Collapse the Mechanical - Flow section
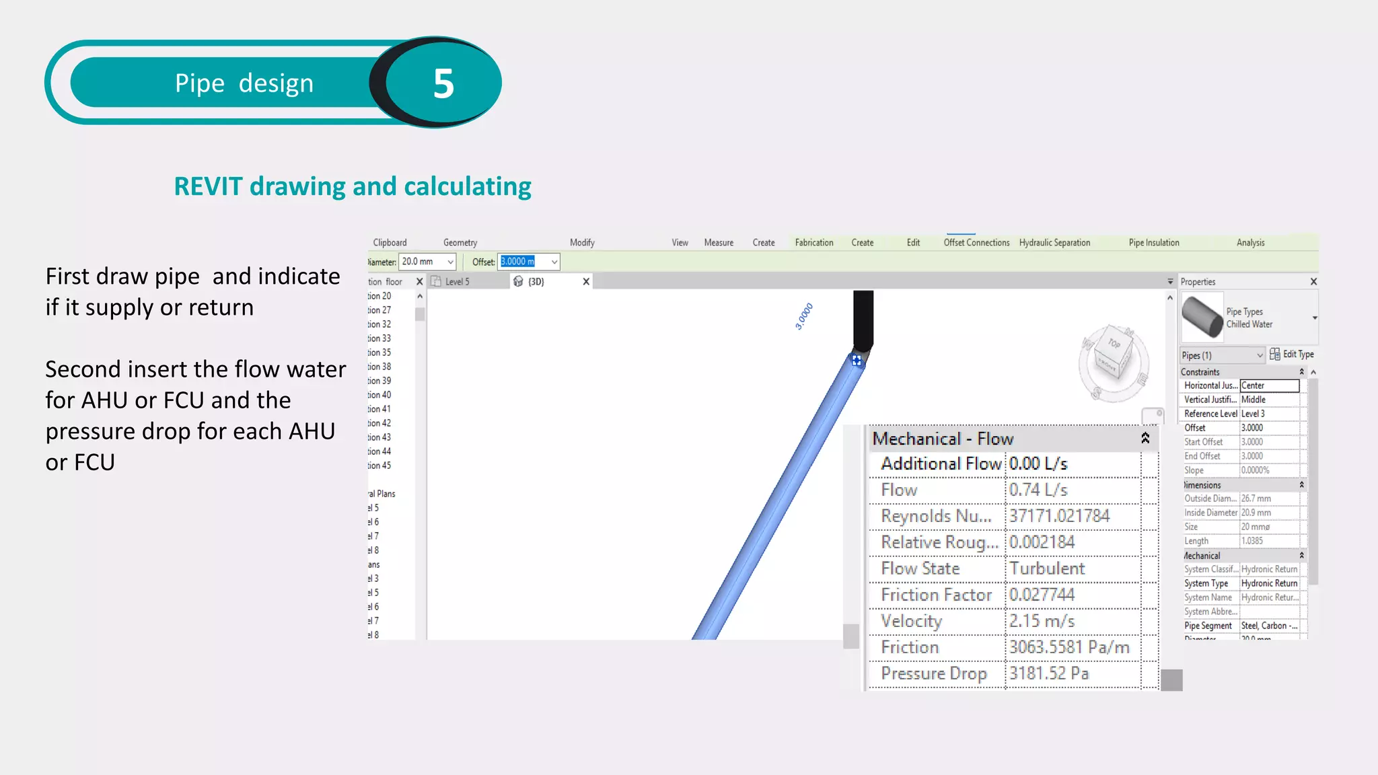Viewport: 1378px width, 775px height. [x=1145, y=438]
